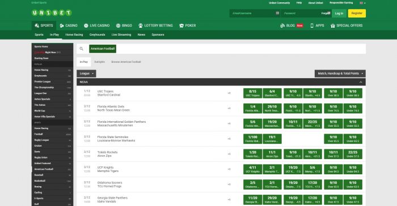Collapse the NCAA section
Image resolution: width=397 pixels, height=206 pixels.
pos(361,82)
